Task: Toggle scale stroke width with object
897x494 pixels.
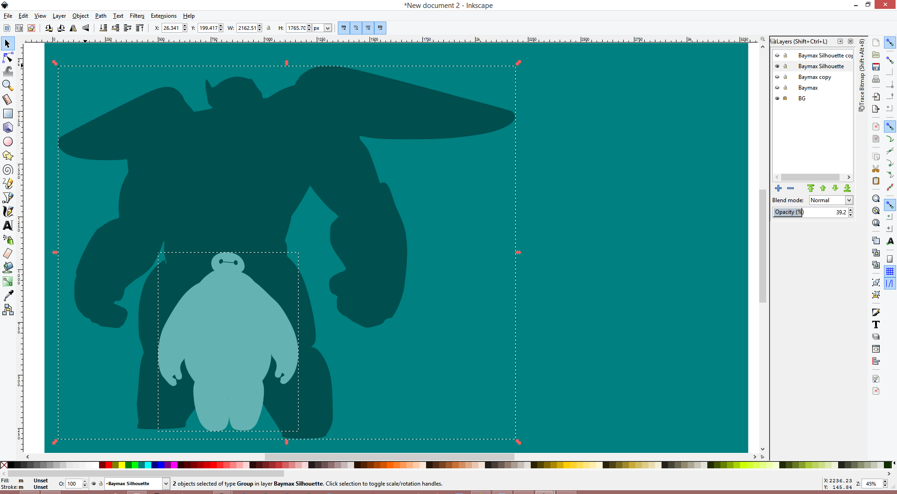Action: 343,28
